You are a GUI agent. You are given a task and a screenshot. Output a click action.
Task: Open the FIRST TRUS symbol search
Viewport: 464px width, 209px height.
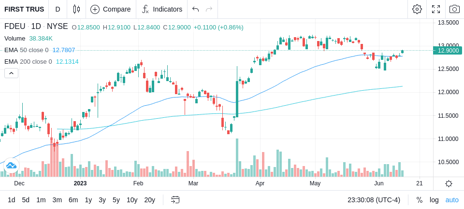pos(24,9)
